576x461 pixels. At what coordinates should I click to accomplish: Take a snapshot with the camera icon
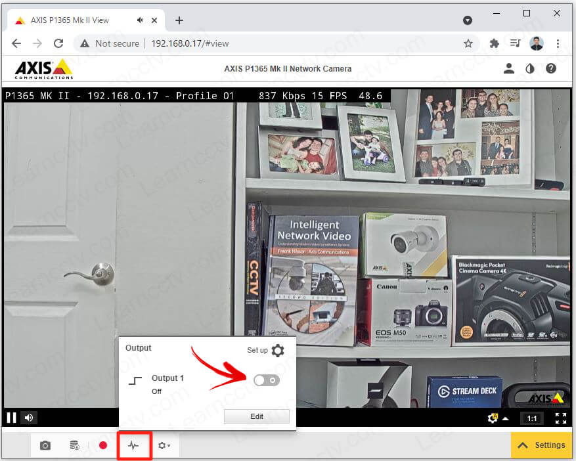45,445
